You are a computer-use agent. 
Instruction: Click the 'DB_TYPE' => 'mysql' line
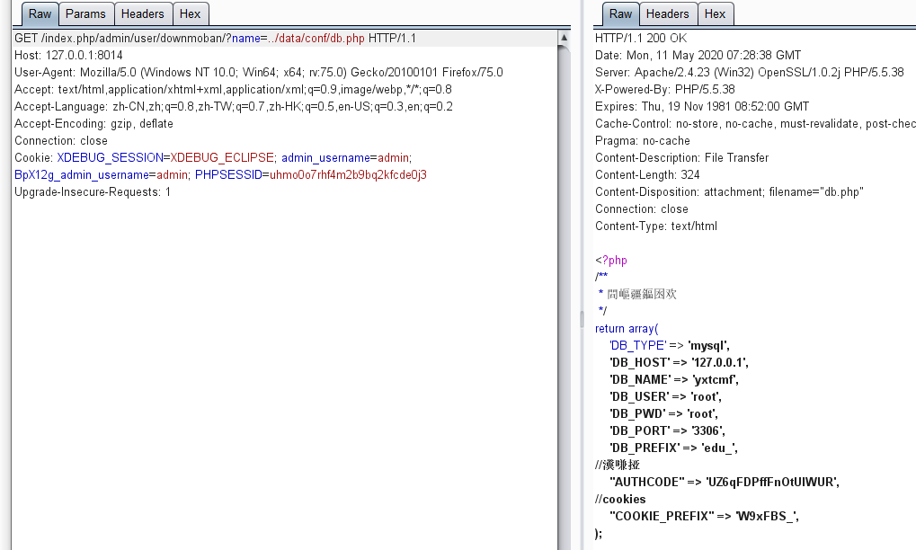pyautogui.click(x=670, y=346)
